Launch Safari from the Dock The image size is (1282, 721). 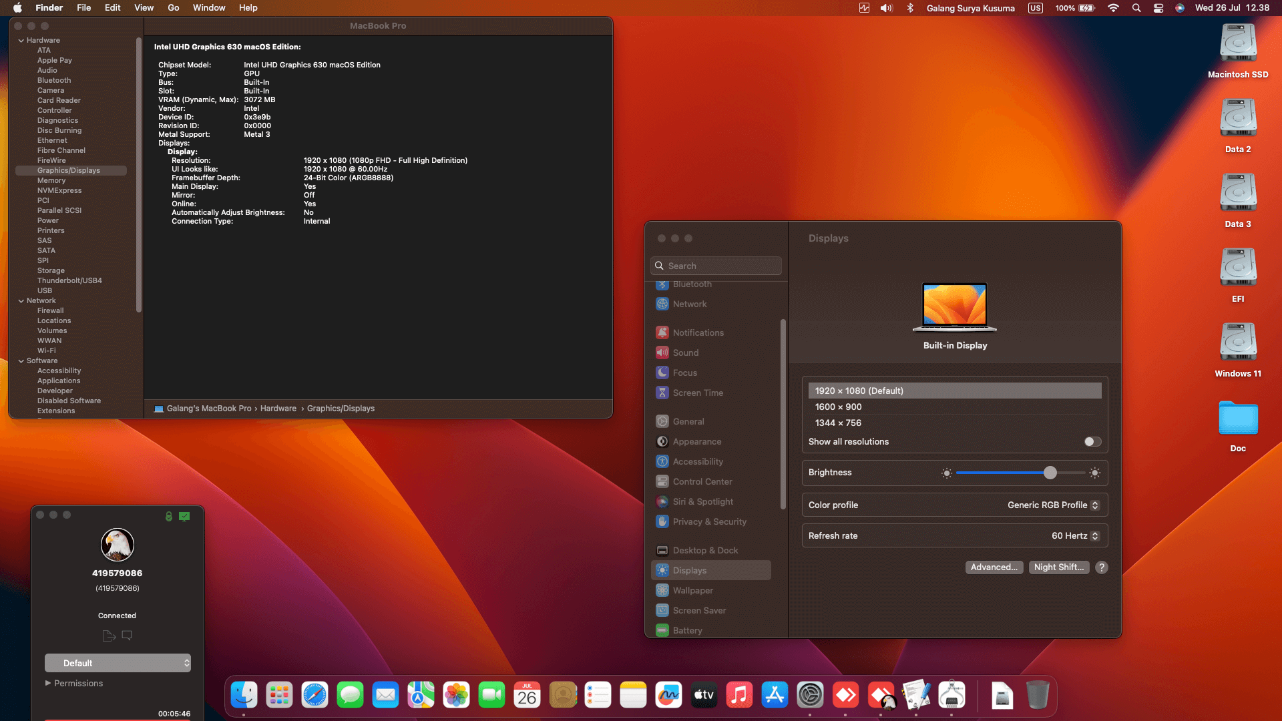coord(314,694)
